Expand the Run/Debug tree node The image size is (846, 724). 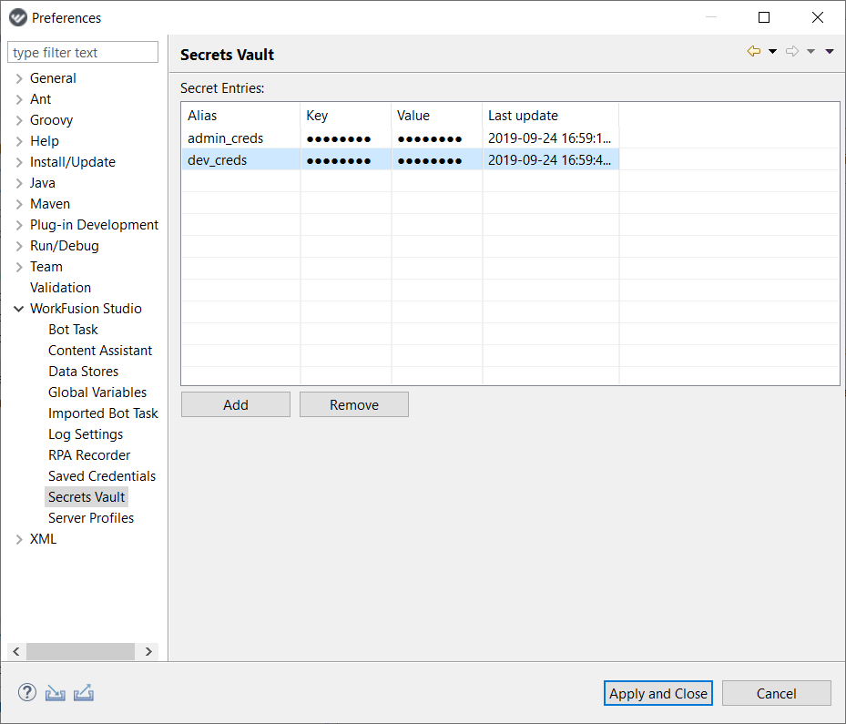[19, 246]
